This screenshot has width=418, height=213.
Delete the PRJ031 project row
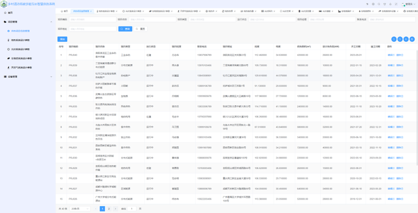pos(400,148)
